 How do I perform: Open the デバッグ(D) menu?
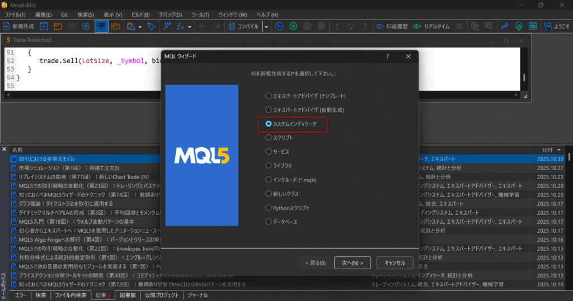pos(171,14)
